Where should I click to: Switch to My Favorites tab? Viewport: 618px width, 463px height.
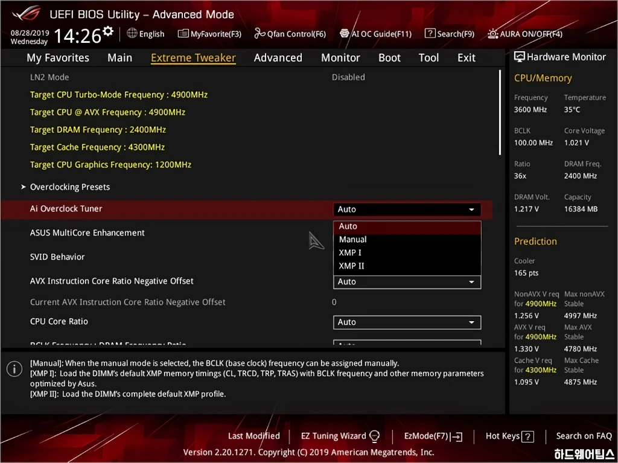tap(58, 57)
